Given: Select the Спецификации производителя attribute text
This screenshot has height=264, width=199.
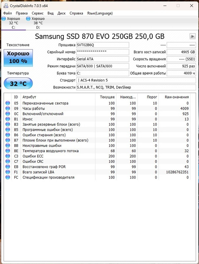Looking at the screenshot, I should click(x=48, y=178).
